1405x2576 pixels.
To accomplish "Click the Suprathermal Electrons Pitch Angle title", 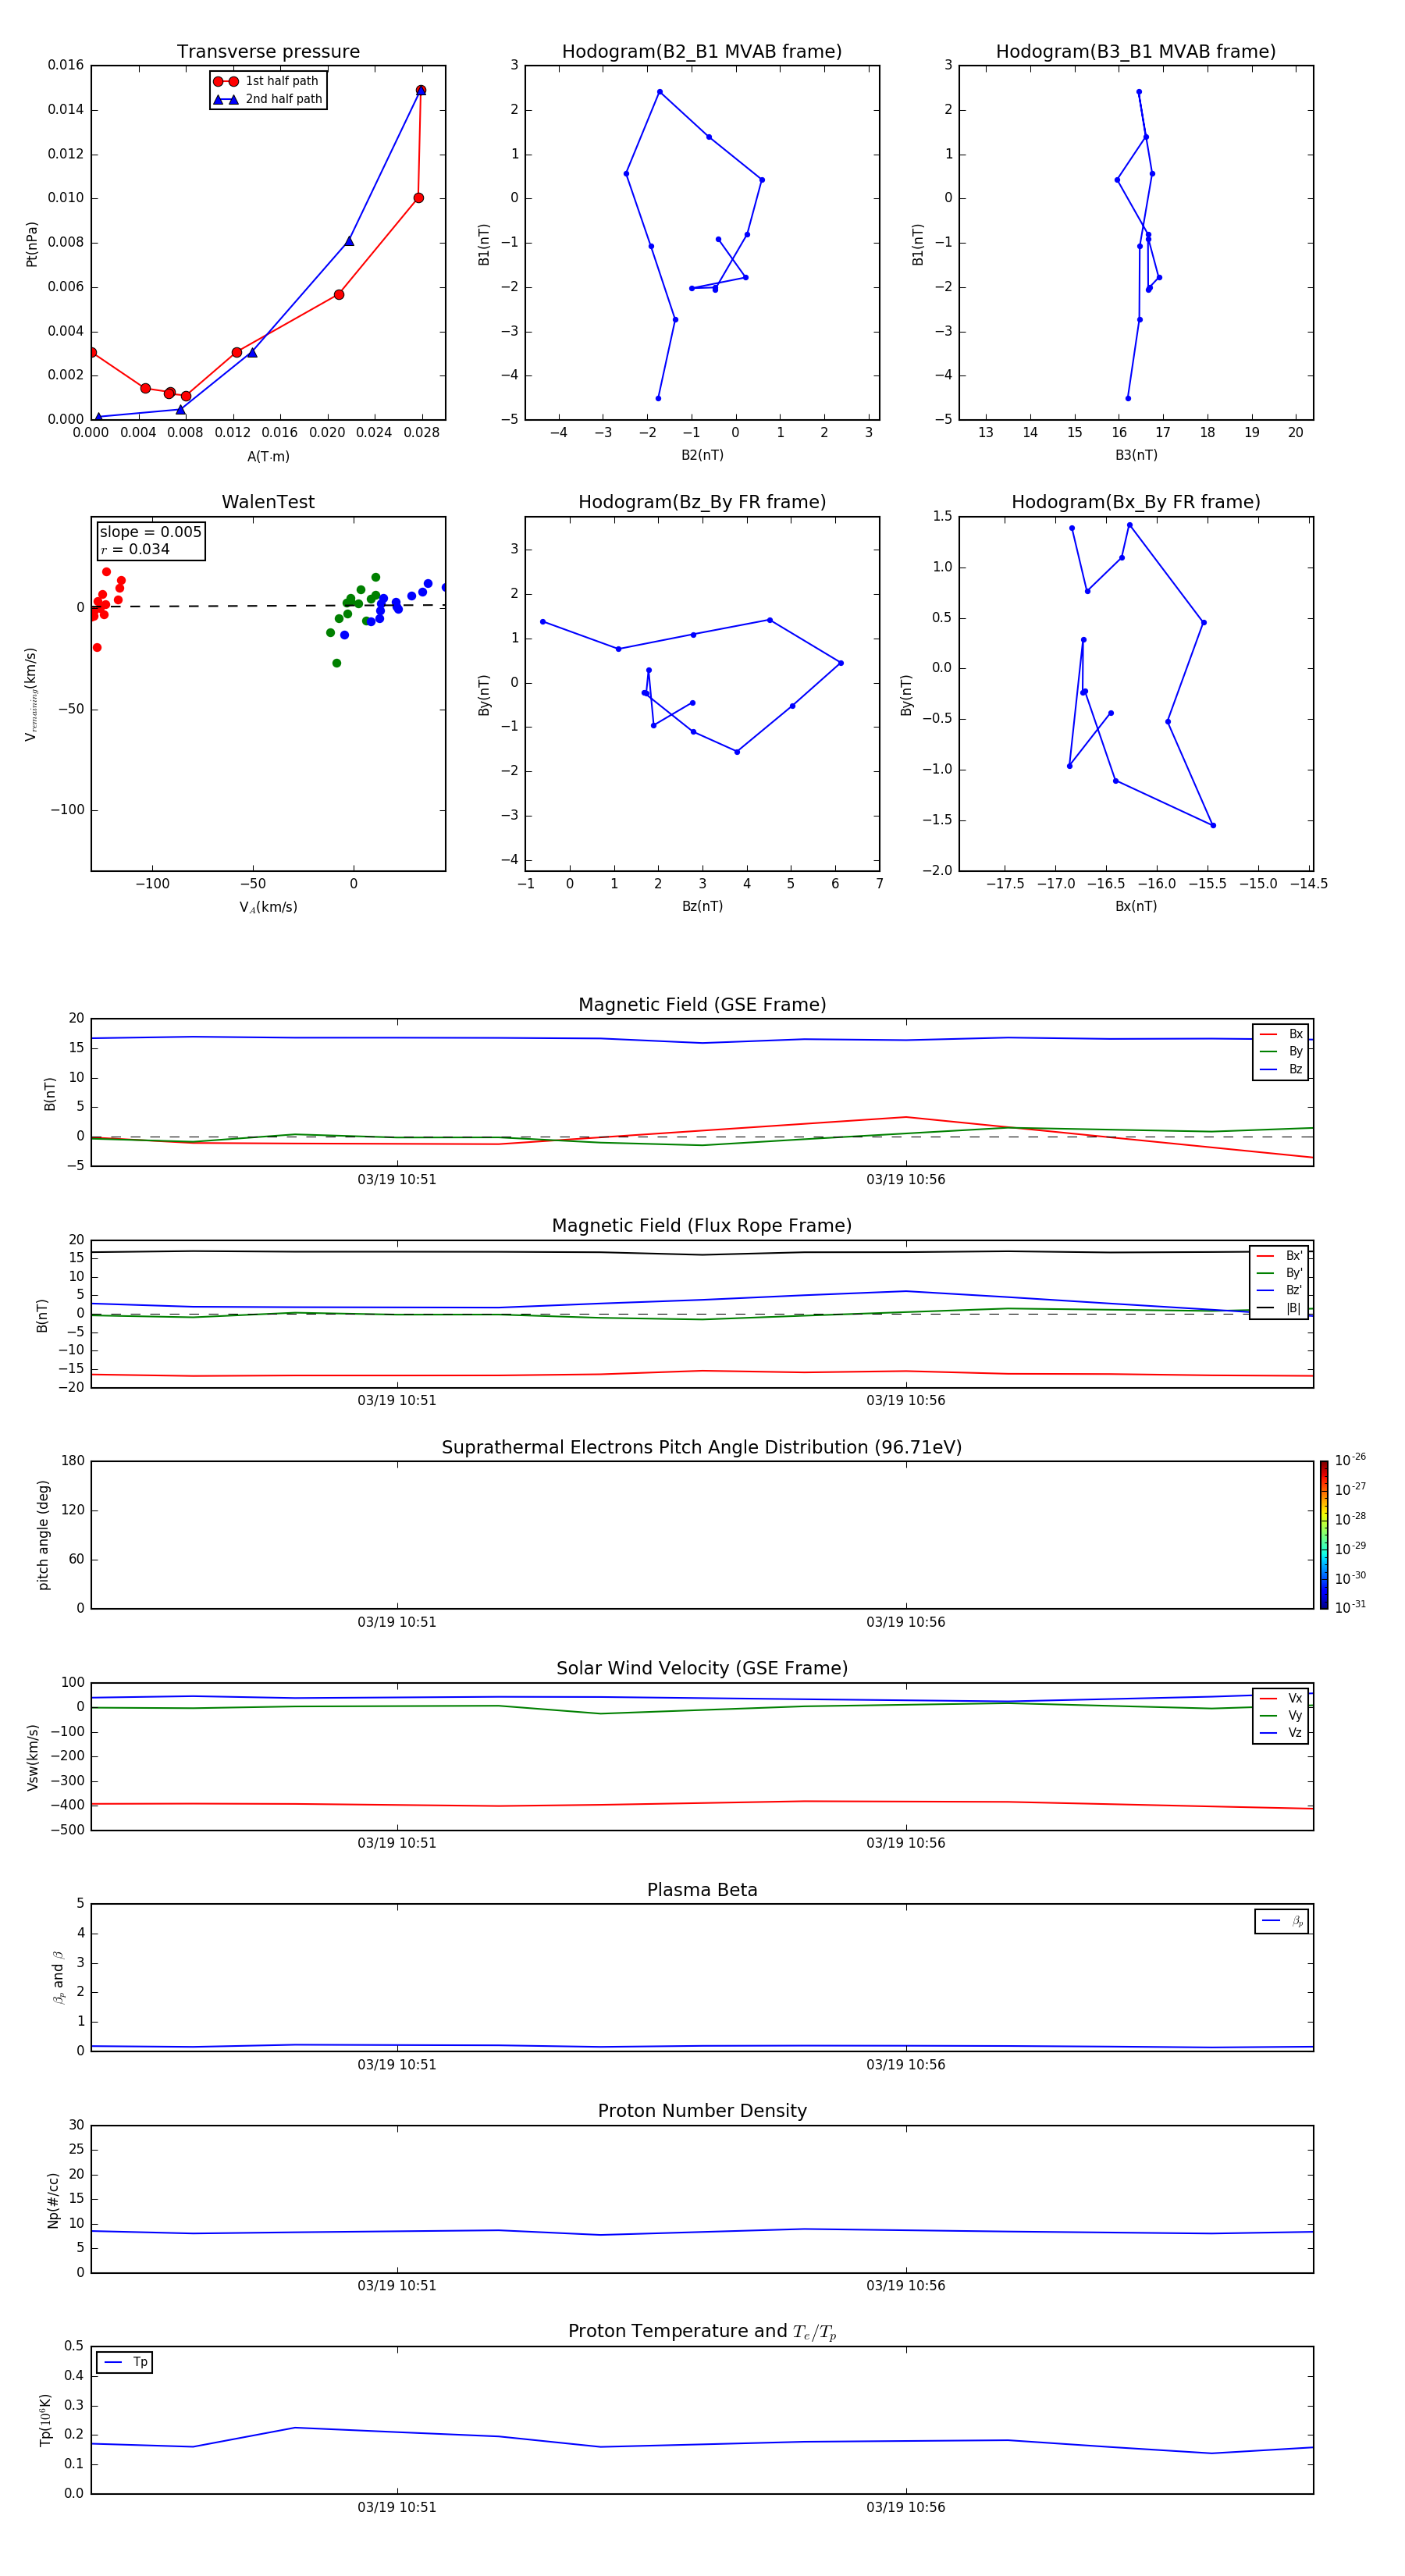I will click(702, 1448).
